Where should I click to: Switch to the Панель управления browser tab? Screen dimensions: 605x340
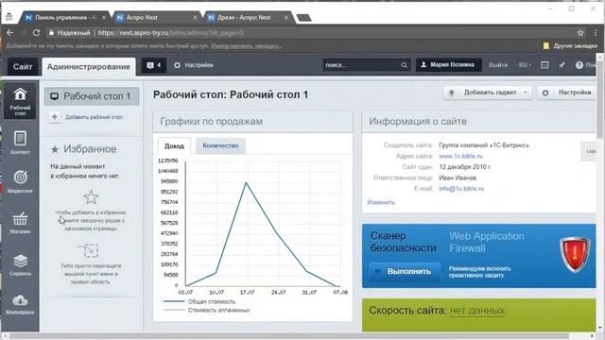[x=65, y=17]
